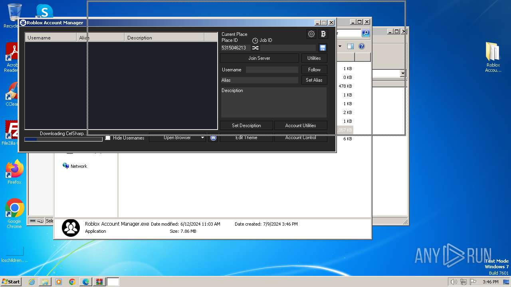Focus the Place ID field showing 5315046213
The image size is (511, 287).
pyautogui.click(x=236, y=48)
